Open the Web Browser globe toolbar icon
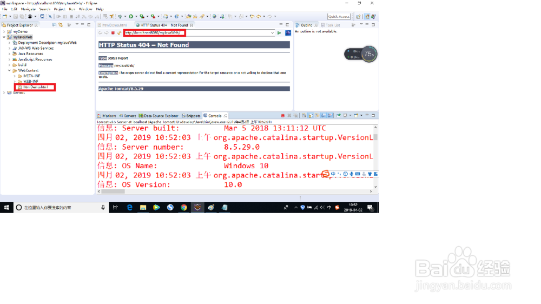The width and height of the screenshot is (541, 304). coord(214,16)
